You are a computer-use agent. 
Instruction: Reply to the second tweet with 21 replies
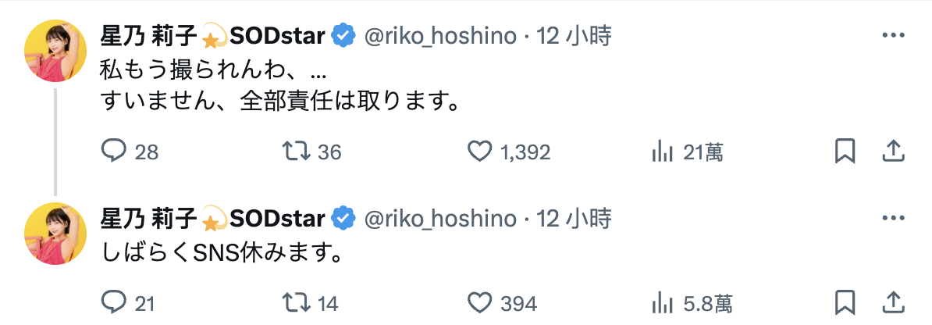[114, 302]
